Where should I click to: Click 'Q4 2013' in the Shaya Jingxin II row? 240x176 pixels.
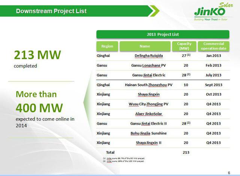[x=213, y=143]
